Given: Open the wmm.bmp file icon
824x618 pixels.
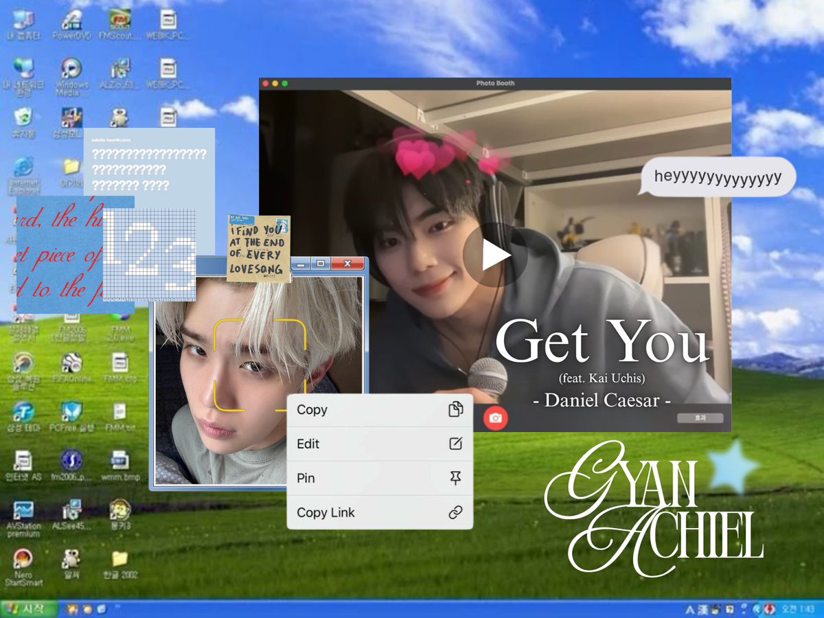Looking at the screenshot, I should [x=119, y=466].
